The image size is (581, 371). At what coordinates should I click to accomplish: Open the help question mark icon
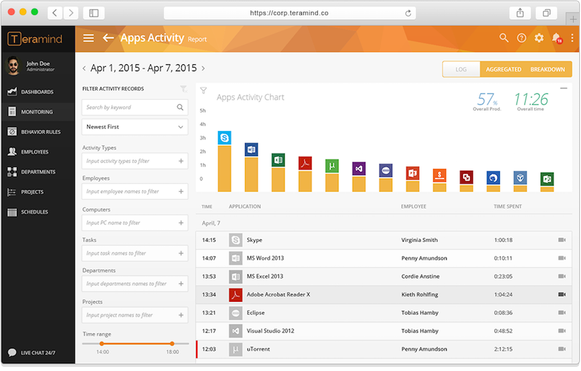[x=522, y=38]
